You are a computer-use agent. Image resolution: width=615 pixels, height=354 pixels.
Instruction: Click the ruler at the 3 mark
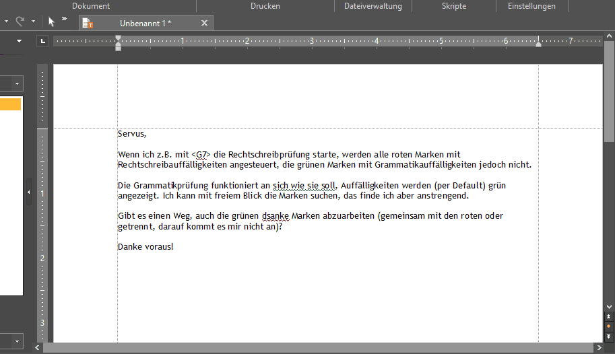click(x=312, y=41)
